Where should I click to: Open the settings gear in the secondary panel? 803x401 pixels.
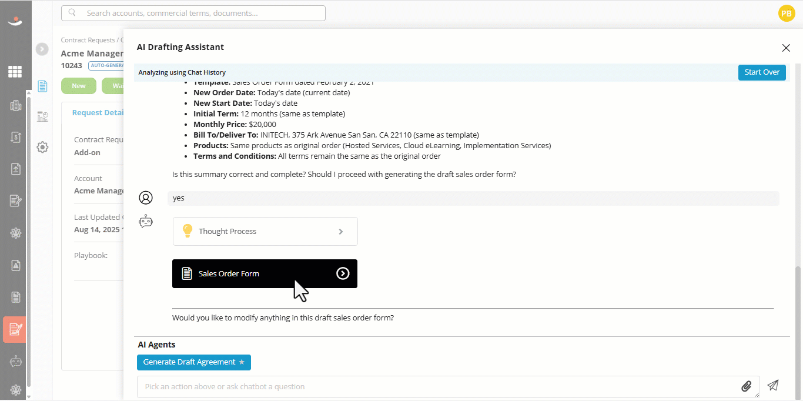click(42, 147)
